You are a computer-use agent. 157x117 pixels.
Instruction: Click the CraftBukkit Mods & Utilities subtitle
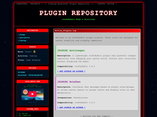[78, 19]
